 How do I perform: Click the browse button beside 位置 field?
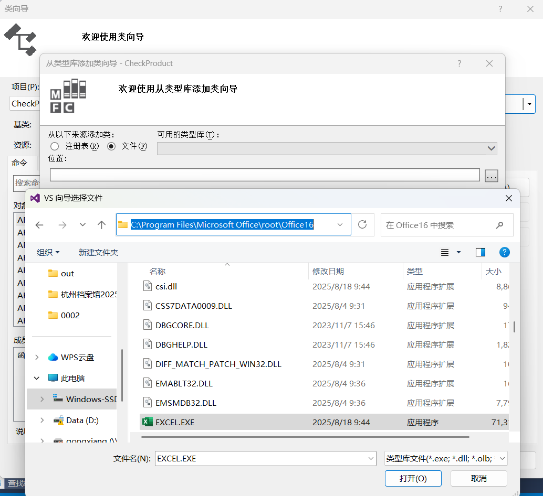(x=492, y=176)
